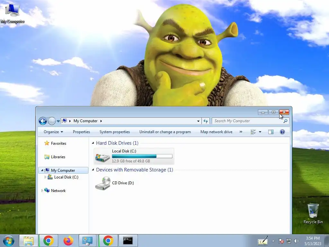This screenshot has height=247, width=329.
Task: Click the Show desktop strip
Action: point(327,241)
